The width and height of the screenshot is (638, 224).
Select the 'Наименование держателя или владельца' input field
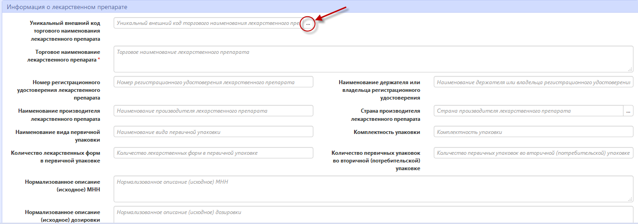click(533, 82)
